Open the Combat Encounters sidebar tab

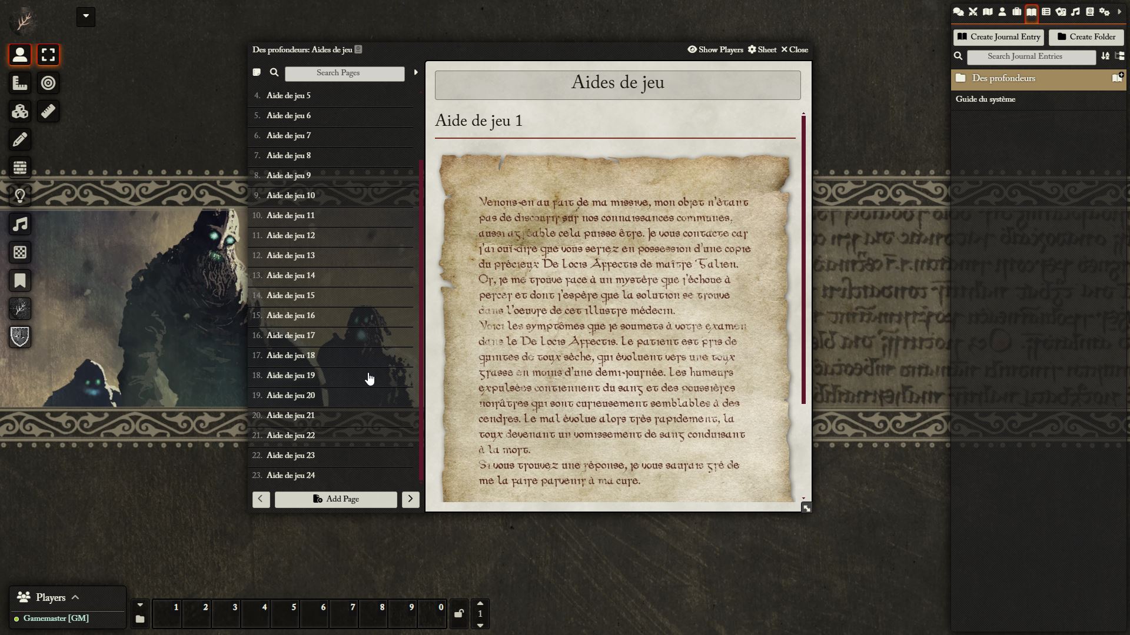point(973,12)
